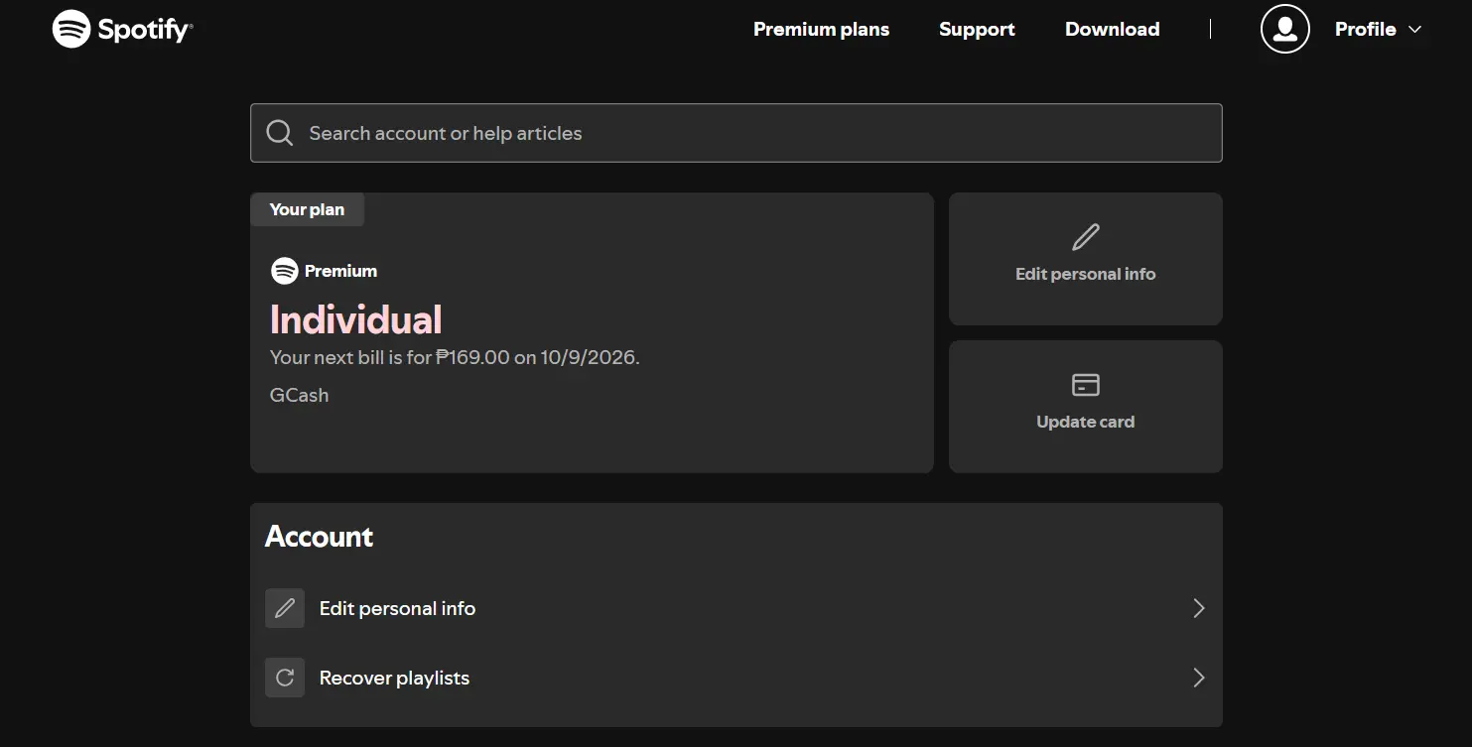
Task: Open Edit personal info row chevron
Action: 1199,608
